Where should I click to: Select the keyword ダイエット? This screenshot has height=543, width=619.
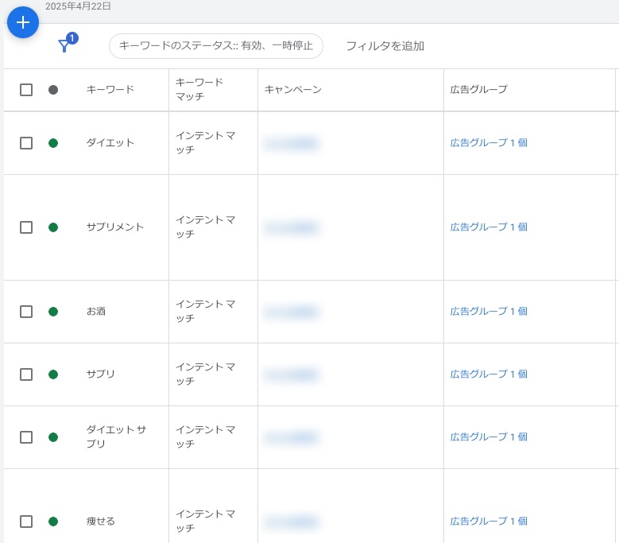point(110,142)
